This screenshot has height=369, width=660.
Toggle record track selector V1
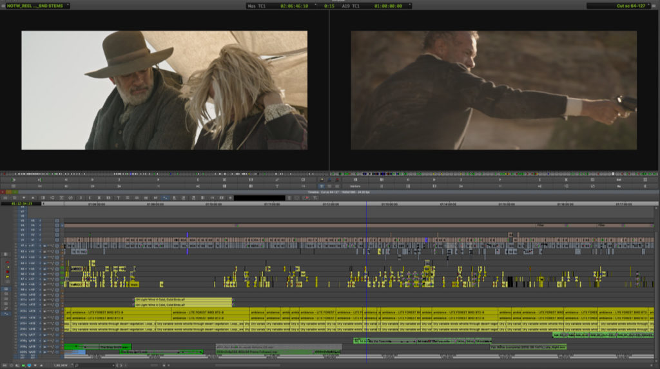point(33,240)
